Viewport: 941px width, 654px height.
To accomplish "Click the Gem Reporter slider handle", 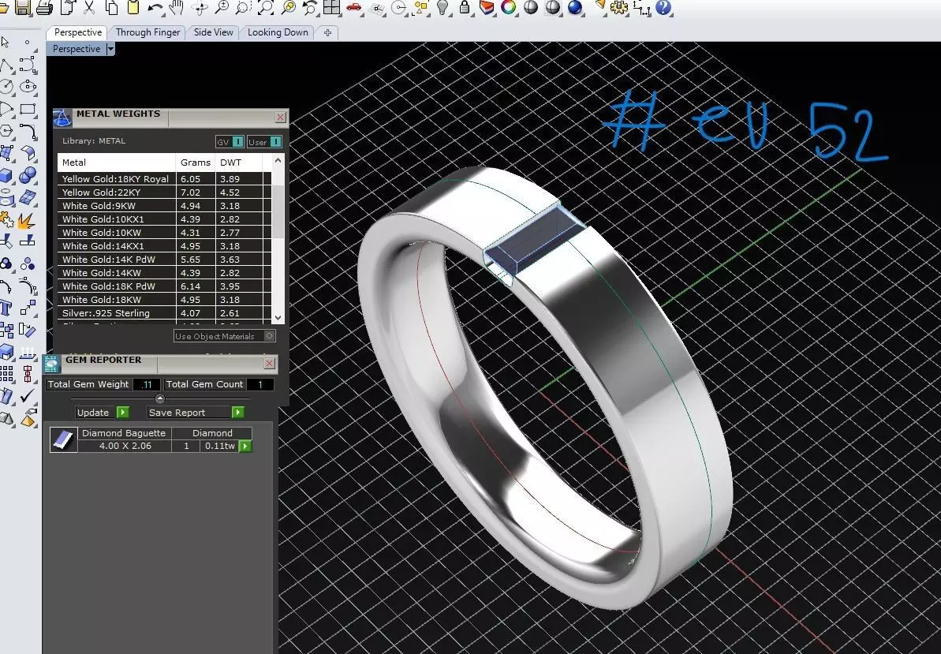I will click(x=159, y=398).
